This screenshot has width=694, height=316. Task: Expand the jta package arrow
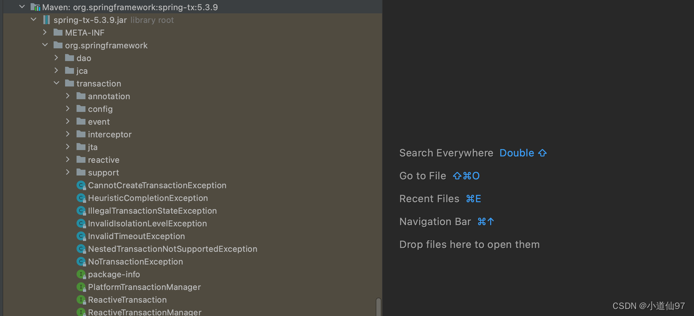click(68, 147)
